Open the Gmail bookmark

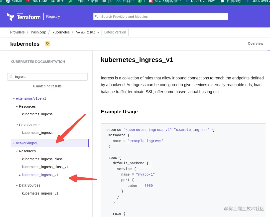pyautogui.click(x=14, y=1)
